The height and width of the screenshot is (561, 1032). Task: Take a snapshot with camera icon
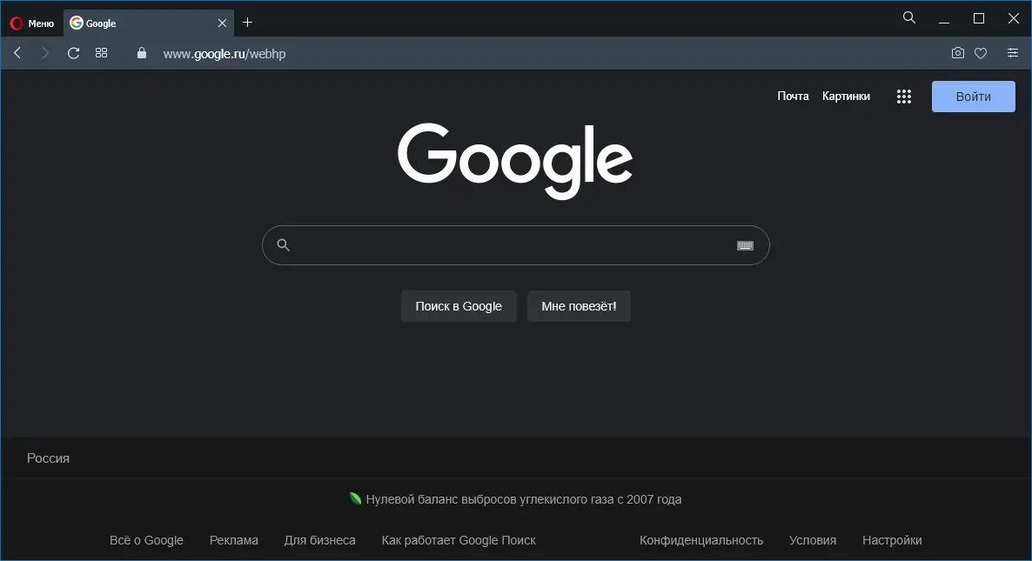[958, 53]
